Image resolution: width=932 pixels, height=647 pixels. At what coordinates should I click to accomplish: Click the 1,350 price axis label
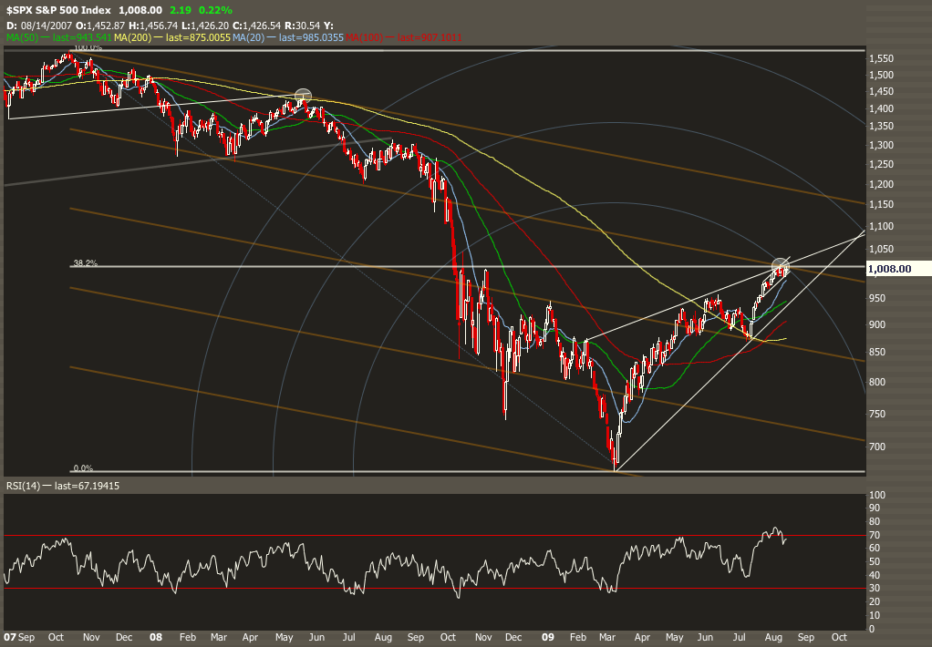881,127
